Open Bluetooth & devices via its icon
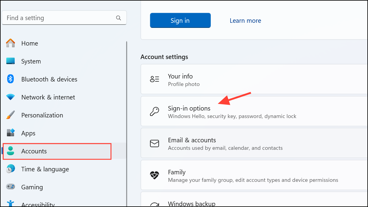This screenshot has height=207, width=368. pos(10,79)
